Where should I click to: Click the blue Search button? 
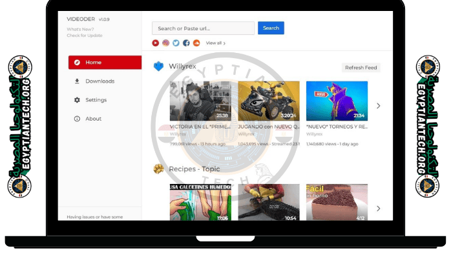(x=271, y=28)
